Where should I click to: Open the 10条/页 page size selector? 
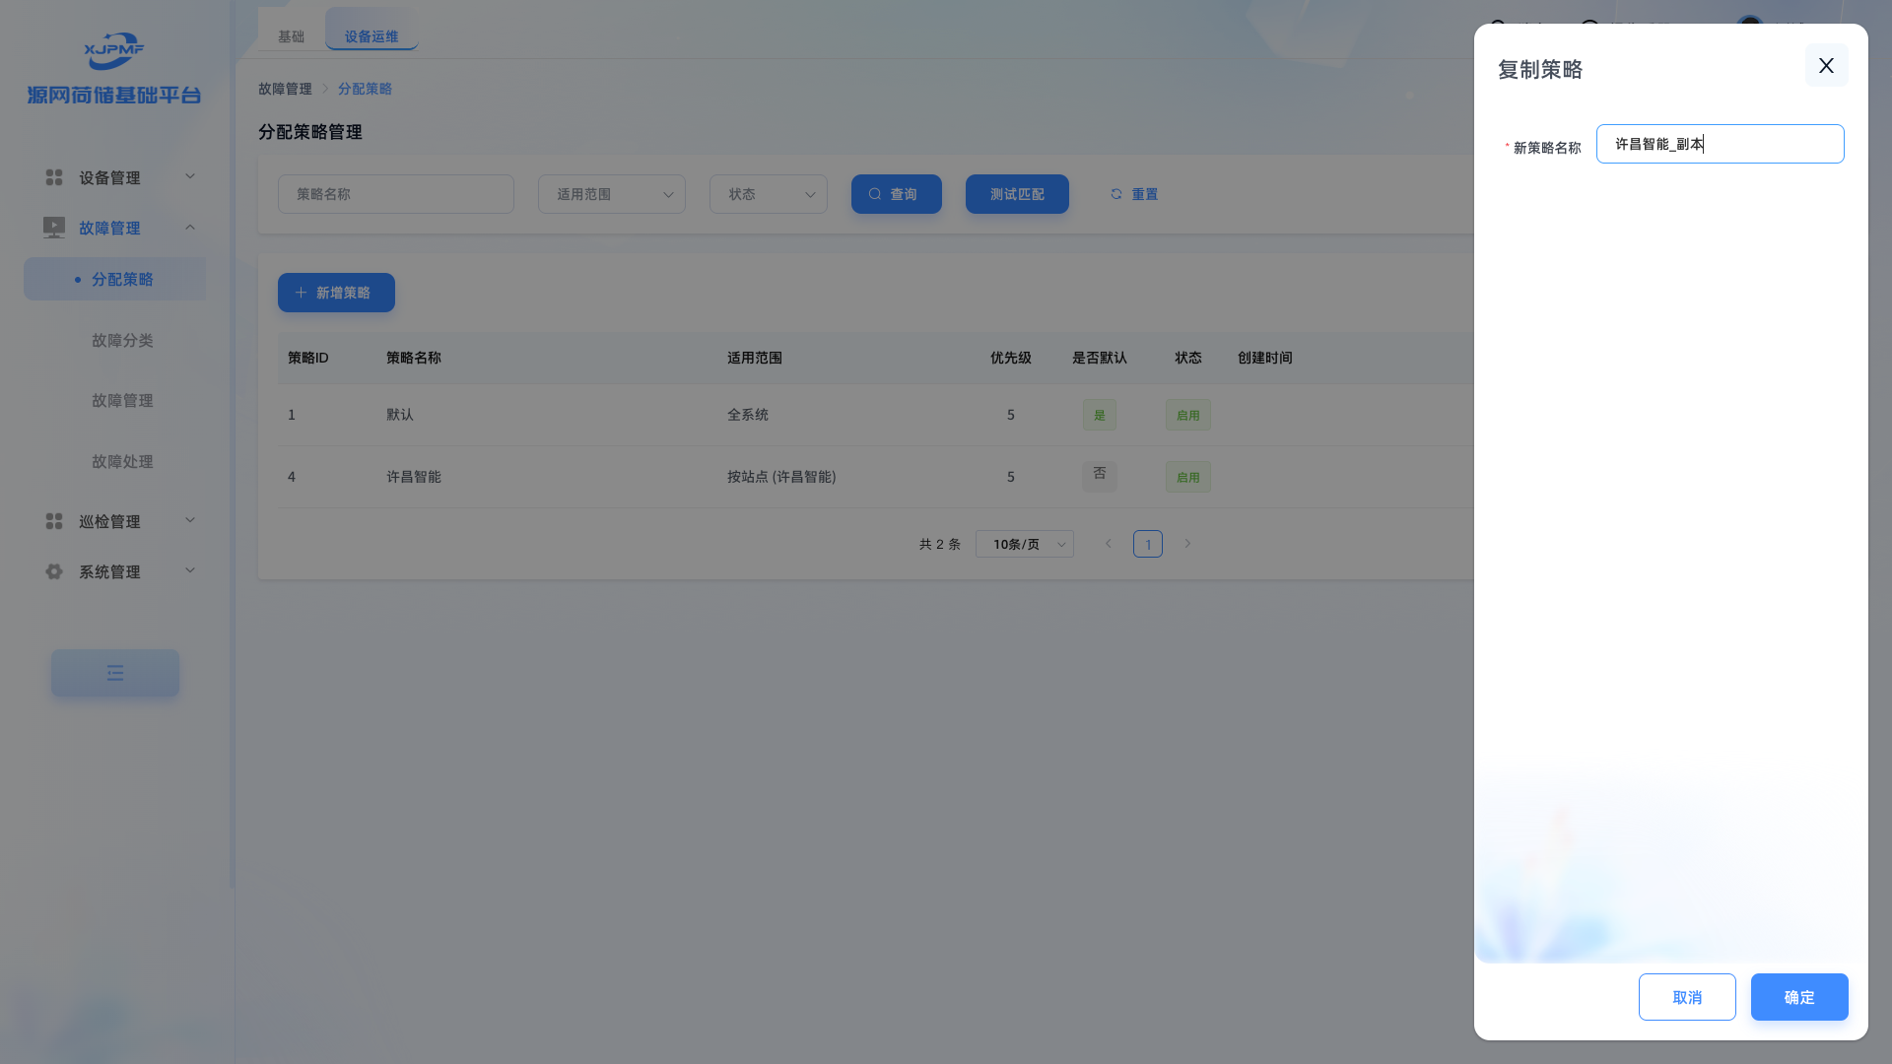[x=1024, y=544]
